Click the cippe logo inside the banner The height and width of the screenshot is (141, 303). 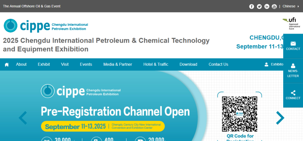click(81, 91)
